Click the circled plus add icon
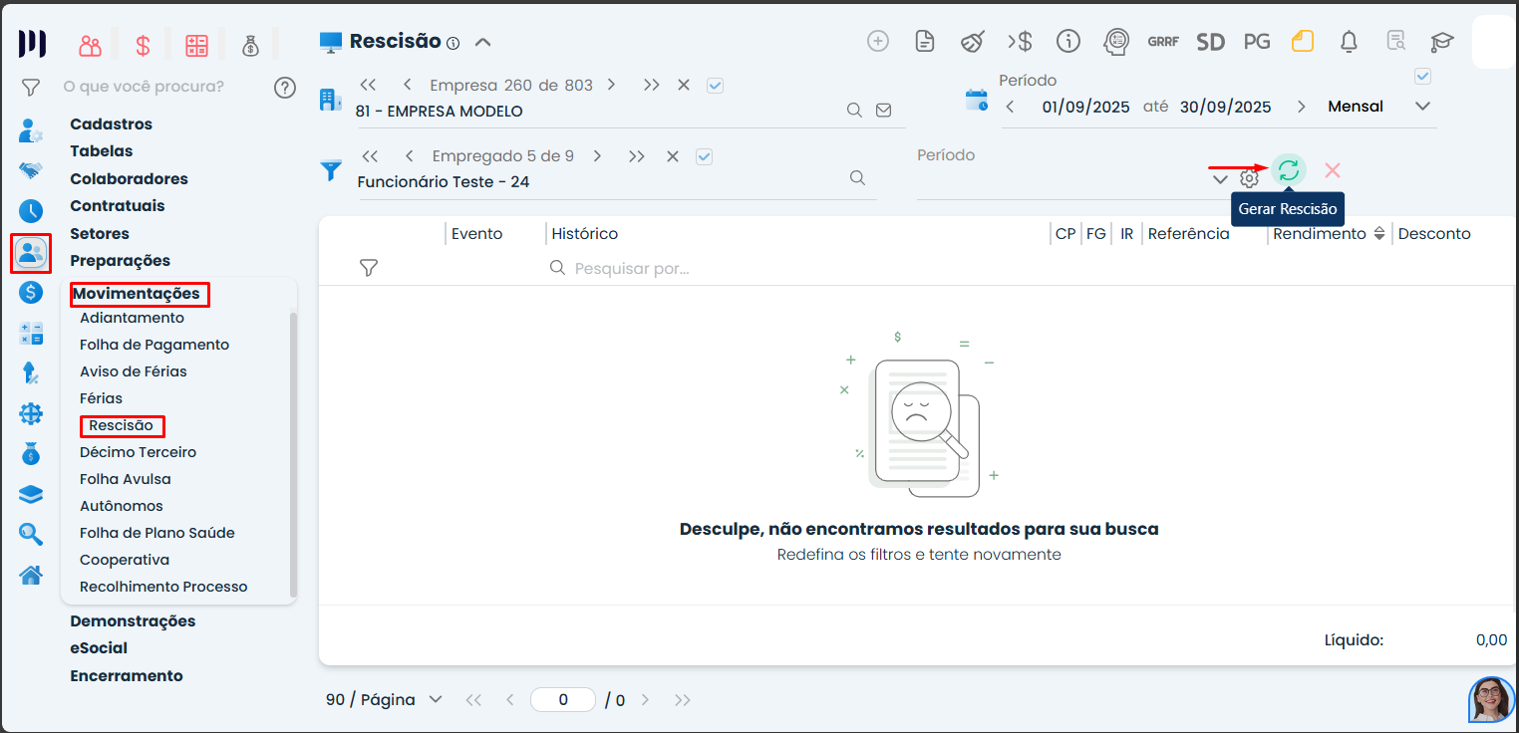This screenshot has height=733, width=1519. click(878, 42)
